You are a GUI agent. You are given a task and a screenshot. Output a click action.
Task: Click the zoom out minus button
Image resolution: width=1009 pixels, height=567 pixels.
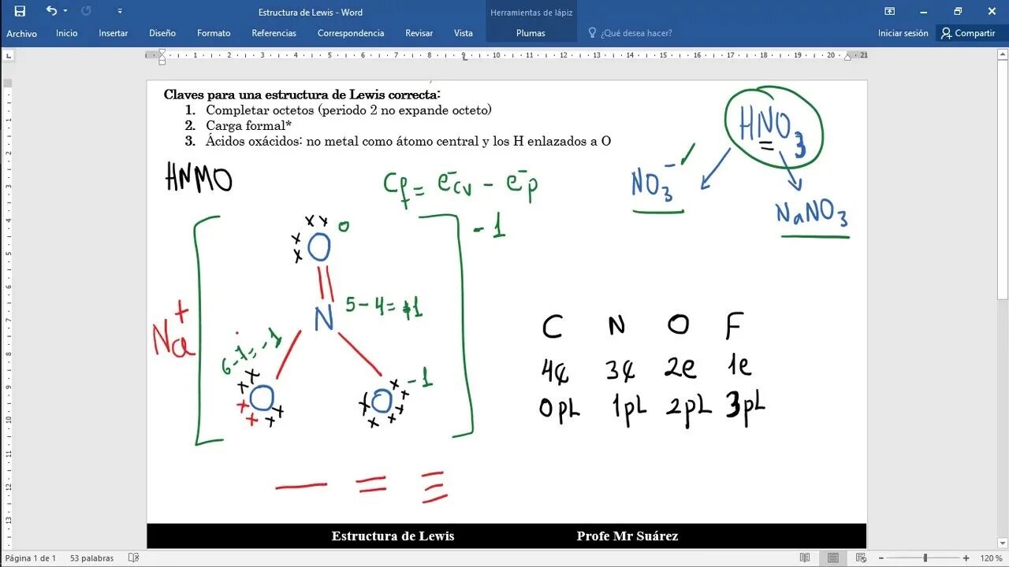point(883,558)
